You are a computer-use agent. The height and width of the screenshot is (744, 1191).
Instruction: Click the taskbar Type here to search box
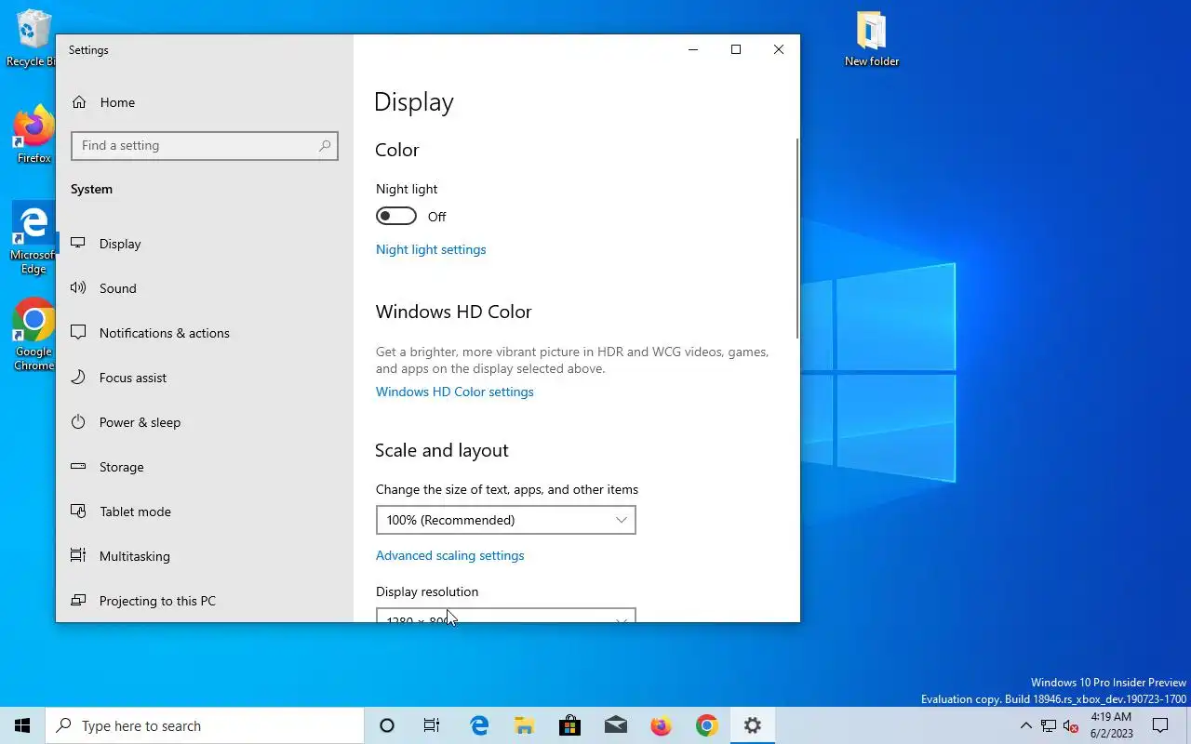tap(205, 725)
